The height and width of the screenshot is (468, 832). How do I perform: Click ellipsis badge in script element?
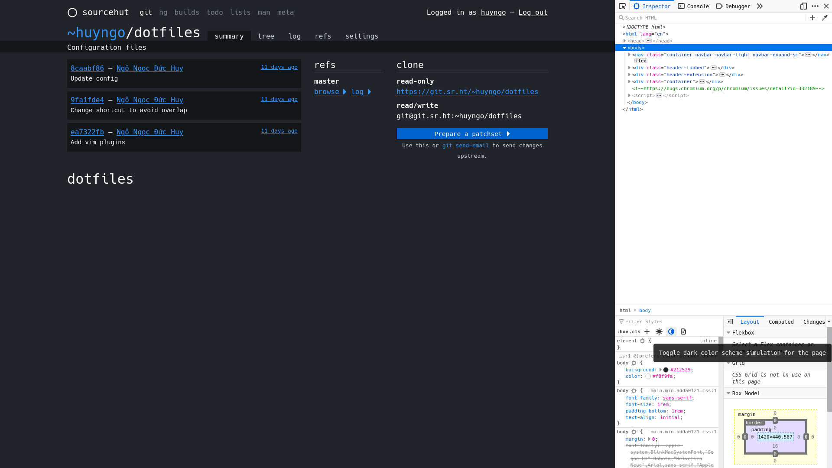point(659,95)
